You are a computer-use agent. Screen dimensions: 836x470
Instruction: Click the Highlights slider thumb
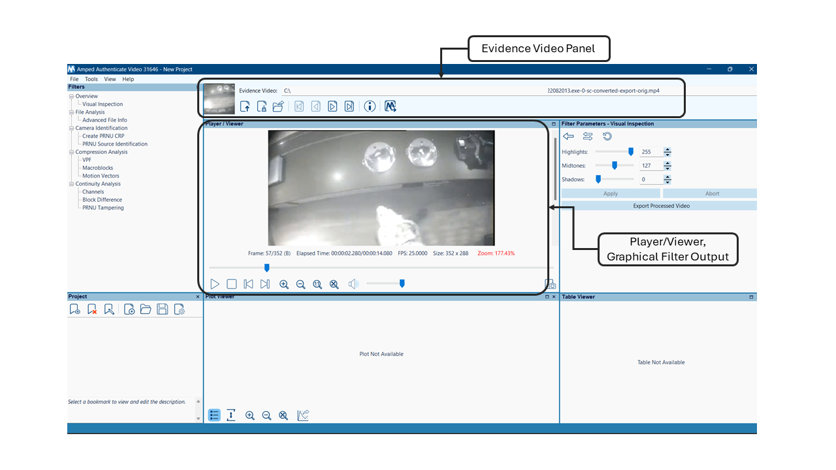[630, 151]
